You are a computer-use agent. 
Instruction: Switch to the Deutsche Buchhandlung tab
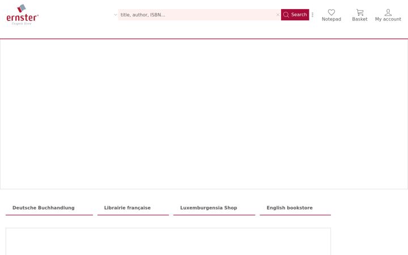click(x=49, y=208)
